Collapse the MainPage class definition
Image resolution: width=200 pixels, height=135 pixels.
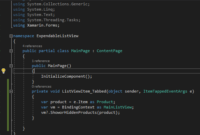coord(11,51)
